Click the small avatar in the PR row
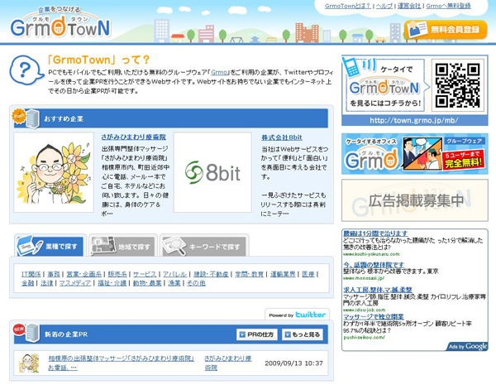Image resolution: width=496 pixels, height=385 pixels. point(29,363)
